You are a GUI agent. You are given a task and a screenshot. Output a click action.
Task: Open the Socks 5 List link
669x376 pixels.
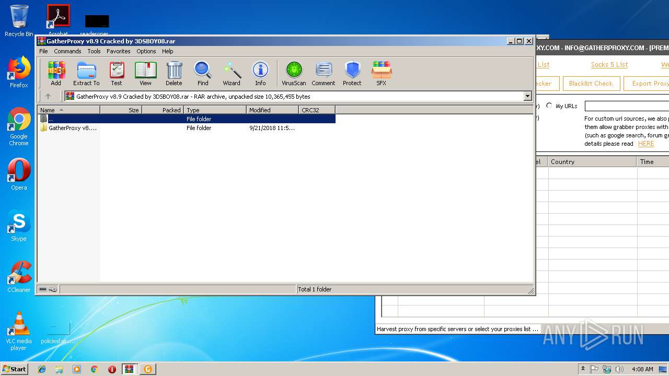point(609,65)
